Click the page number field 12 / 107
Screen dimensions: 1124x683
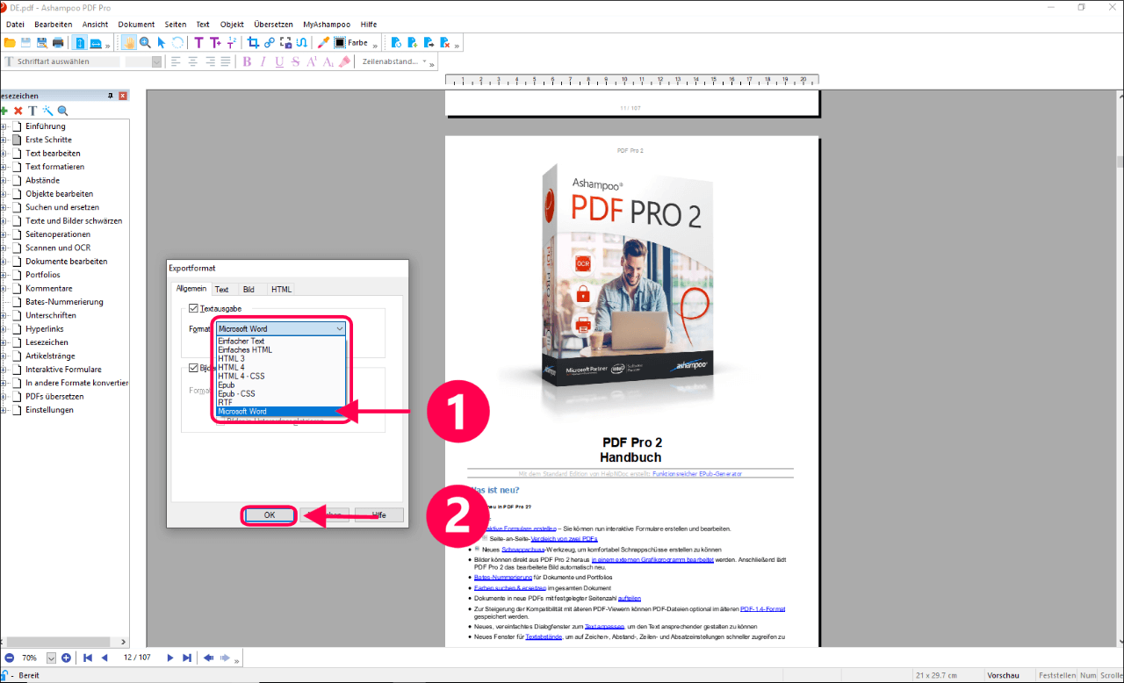click(137, 658)
